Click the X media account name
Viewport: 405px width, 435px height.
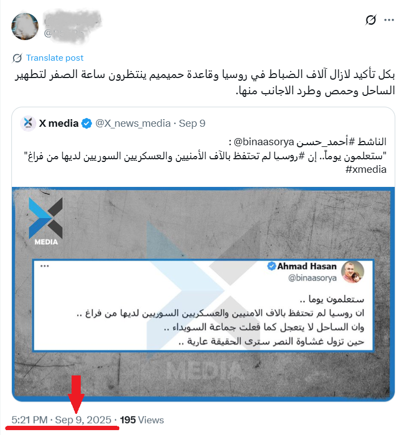click(59, 123)
